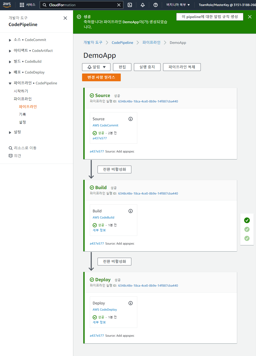This screenshot has height=356, width=256.
Task: Open 리소스로 이동 in sidebar
Action: point(25,148)
